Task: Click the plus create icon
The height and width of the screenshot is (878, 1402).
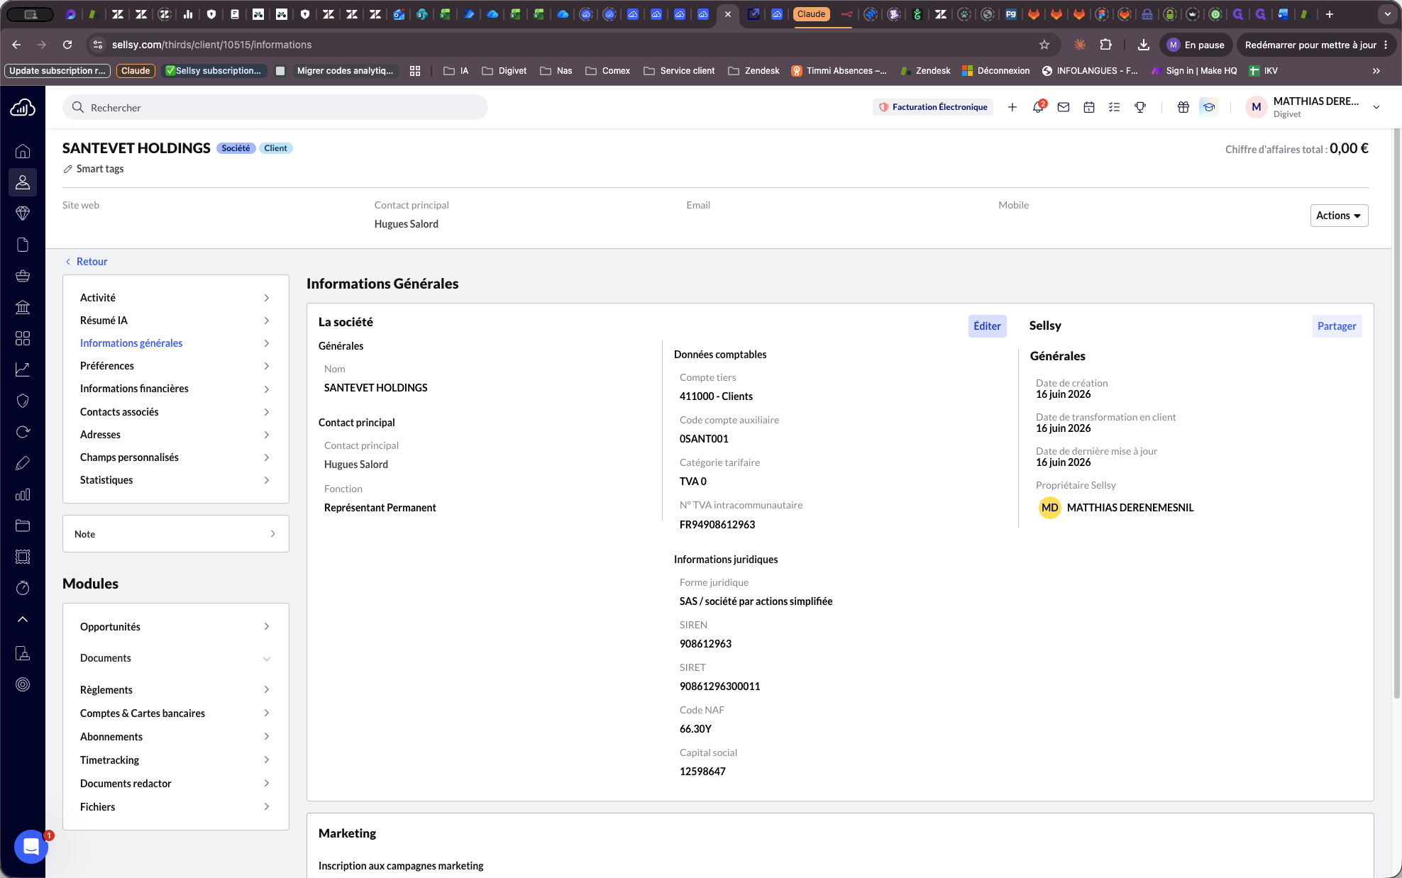Action: coord(1012,107)
